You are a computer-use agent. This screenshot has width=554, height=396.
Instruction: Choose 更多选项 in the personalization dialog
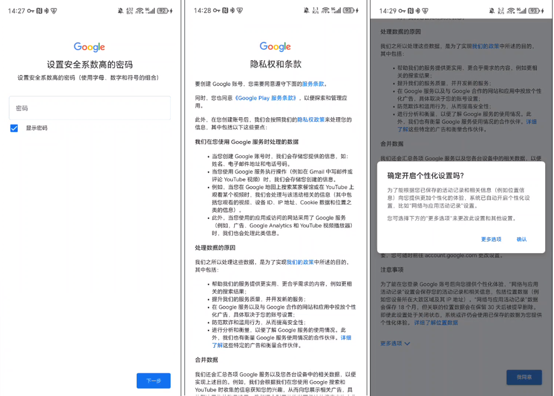[491, 239]
